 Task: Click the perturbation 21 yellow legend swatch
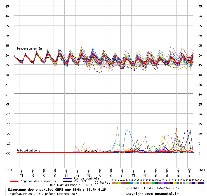pos(175,183)
